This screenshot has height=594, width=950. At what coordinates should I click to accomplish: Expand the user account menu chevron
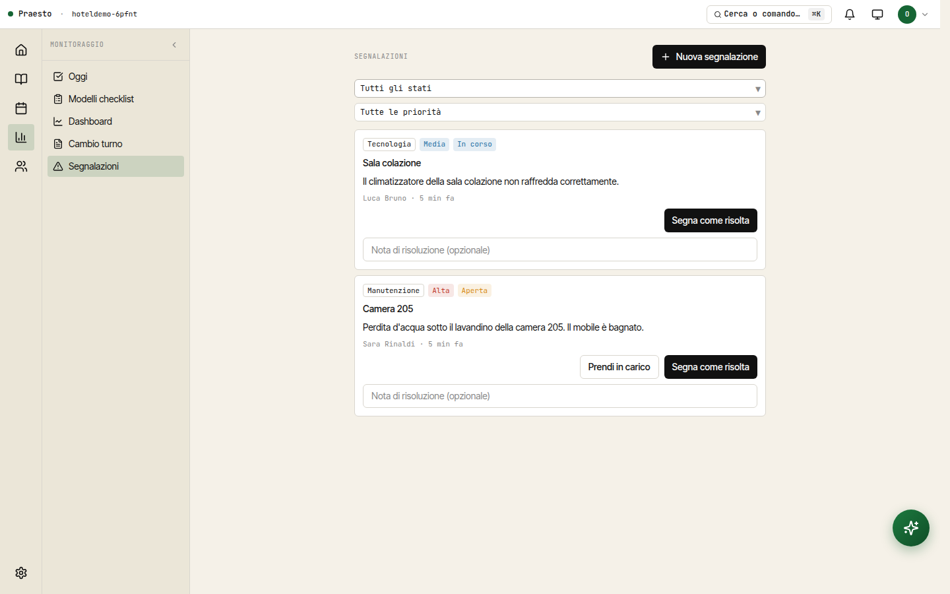pyautogui.click(x=925, y=14)
